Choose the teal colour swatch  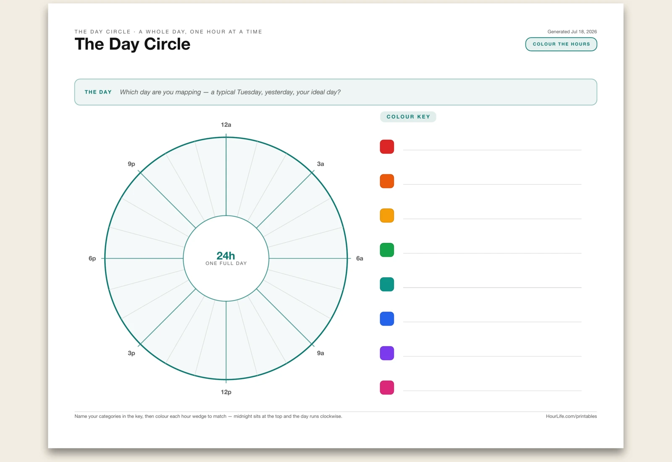click(x=387, y=284)
